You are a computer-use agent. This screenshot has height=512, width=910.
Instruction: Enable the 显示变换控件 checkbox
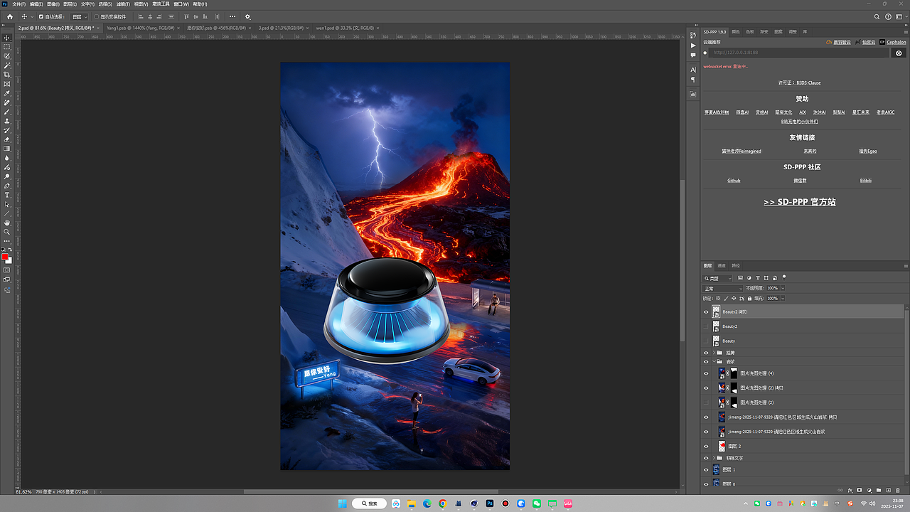click(x=97, y=16)
